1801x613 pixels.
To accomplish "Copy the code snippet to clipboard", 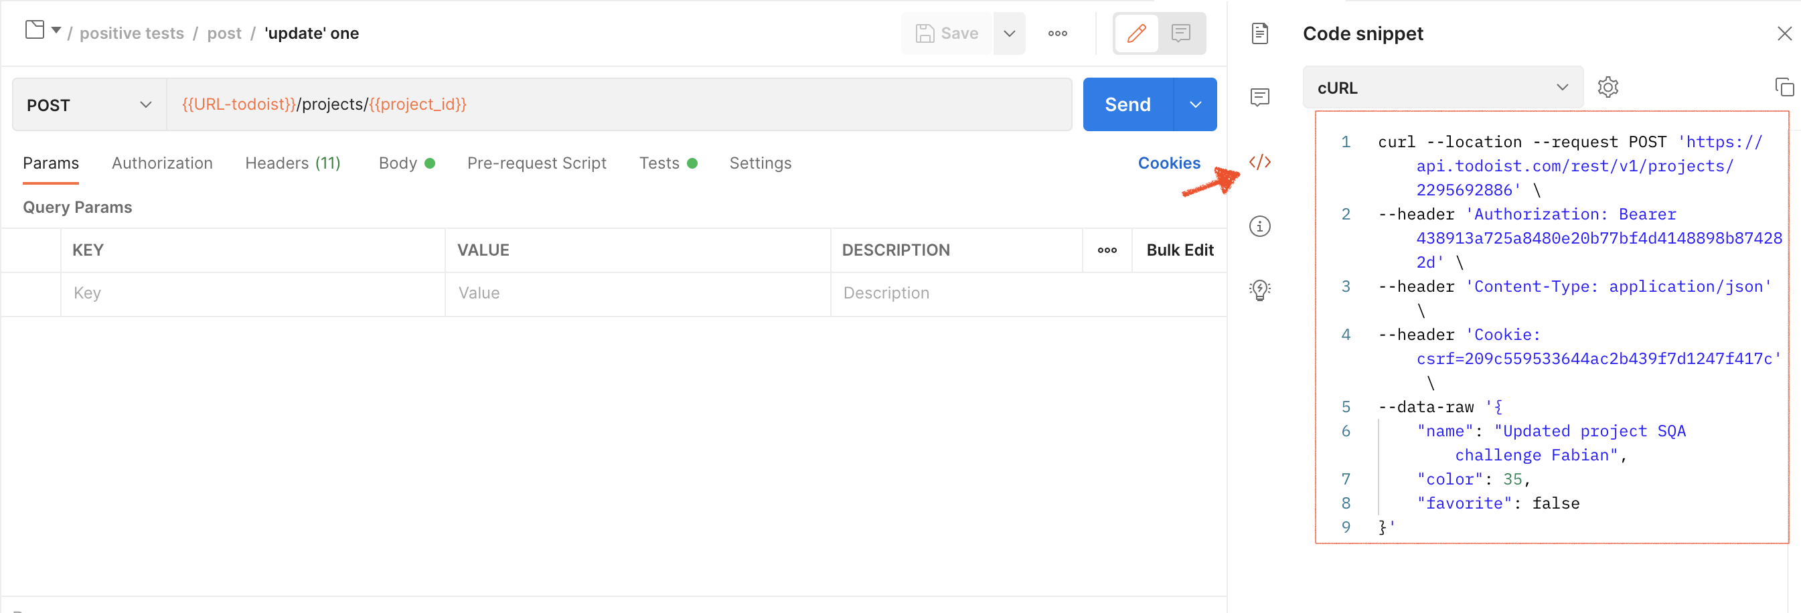I will (1784, 88).
